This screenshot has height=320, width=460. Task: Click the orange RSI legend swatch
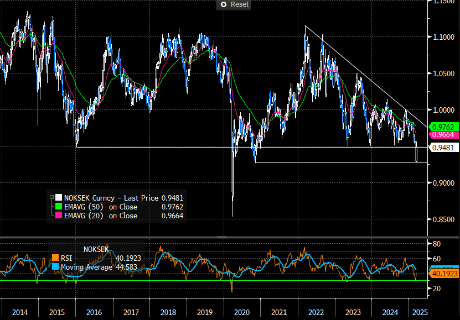coord(54,257)
